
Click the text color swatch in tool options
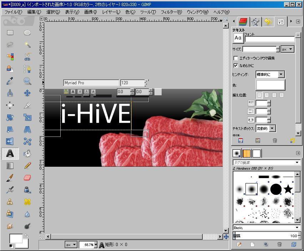tap(270, 85)
